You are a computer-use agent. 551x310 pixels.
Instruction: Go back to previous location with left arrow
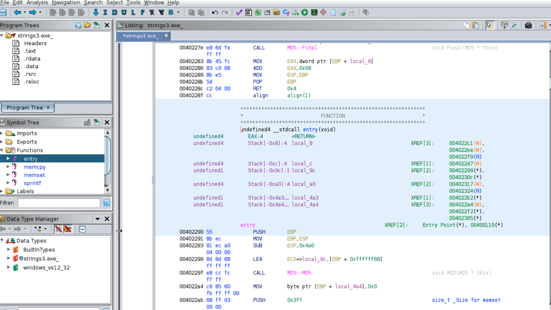(17, 13)
